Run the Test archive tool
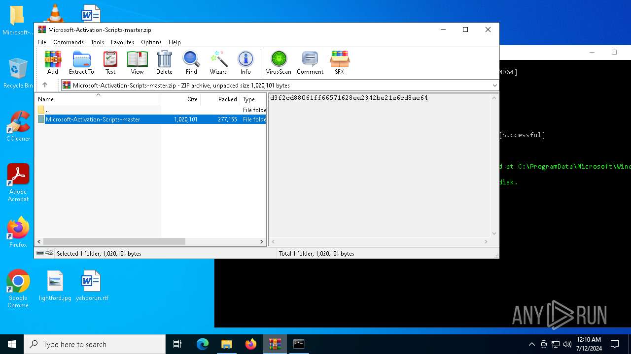 click(x=110, y=62)
